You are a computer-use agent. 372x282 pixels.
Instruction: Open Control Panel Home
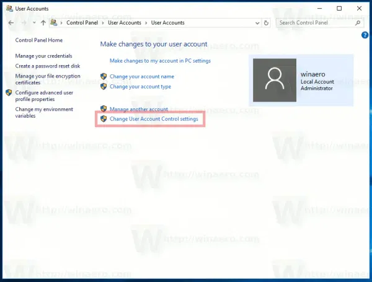coord(39,40)
